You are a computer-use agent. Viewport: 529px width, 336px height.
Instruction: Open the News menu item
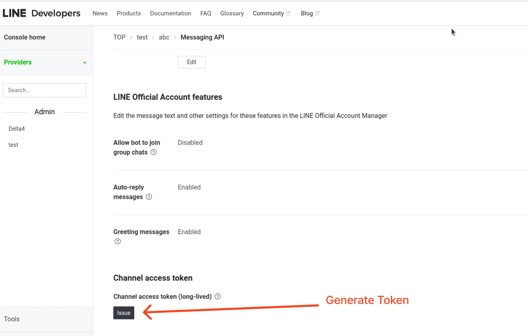(x=100, y=13)
